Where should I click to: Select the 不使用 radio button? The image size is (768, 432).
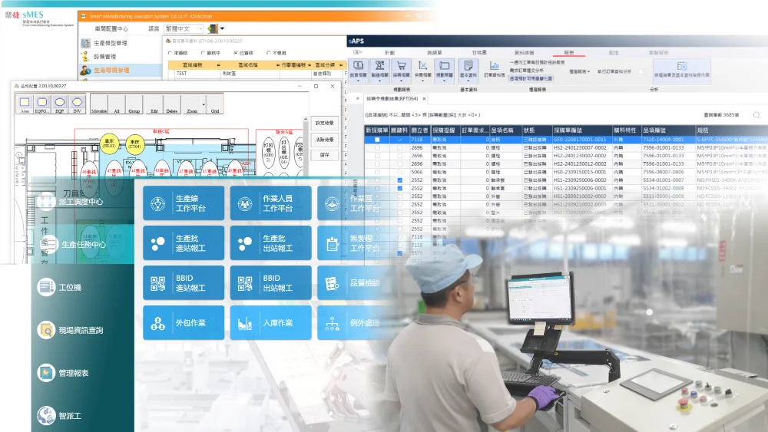[x=268, y=53]
